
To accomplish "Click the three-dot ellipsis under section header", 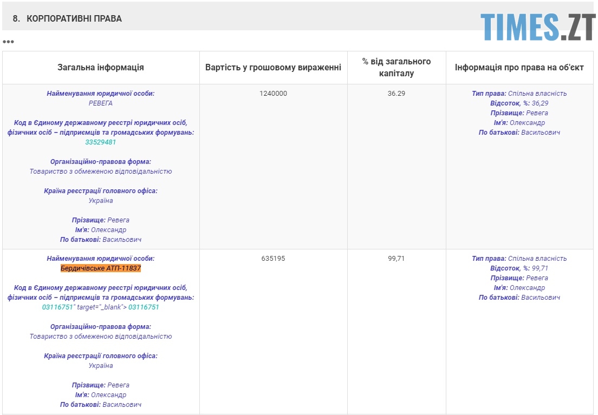I will (x=8, y=42).
